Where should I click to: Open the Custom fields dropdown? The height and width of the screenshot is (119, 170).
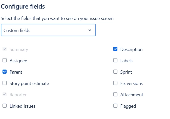tap(48, 30)
